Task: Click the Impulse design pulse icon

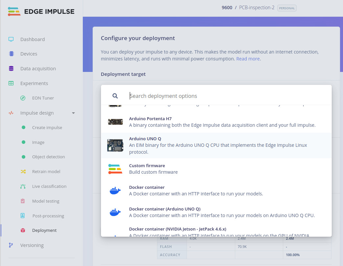Action: (x=11, y=113)
